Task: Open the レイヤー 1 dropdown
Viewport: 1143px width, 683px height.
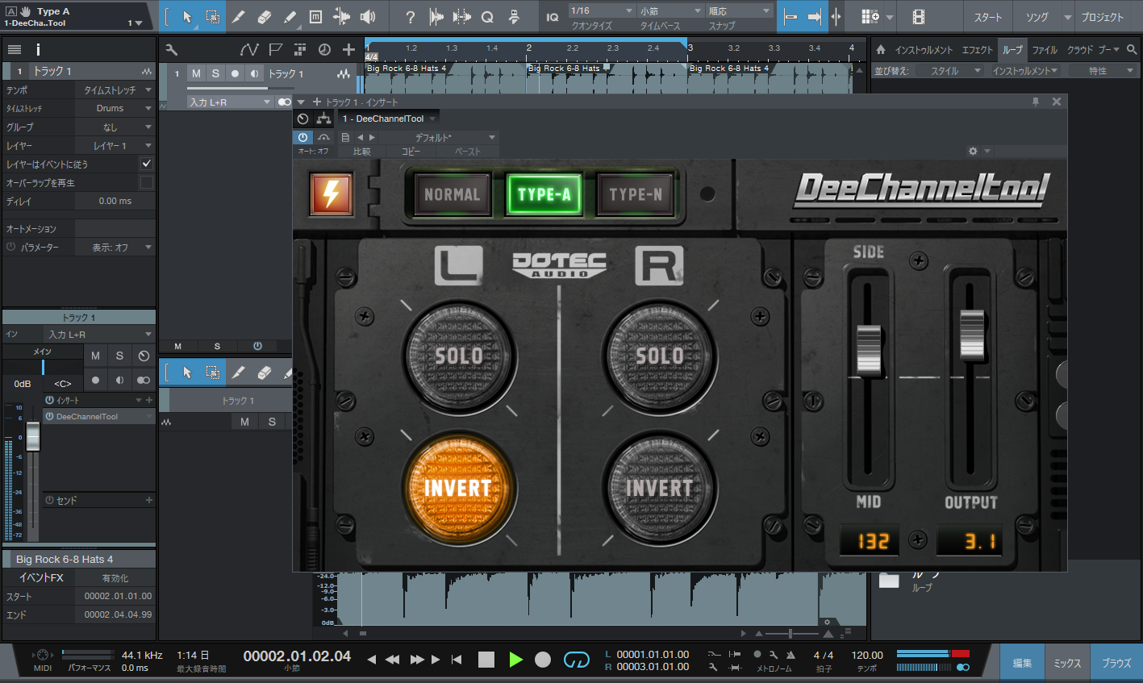Action: [x=115, y=146]
